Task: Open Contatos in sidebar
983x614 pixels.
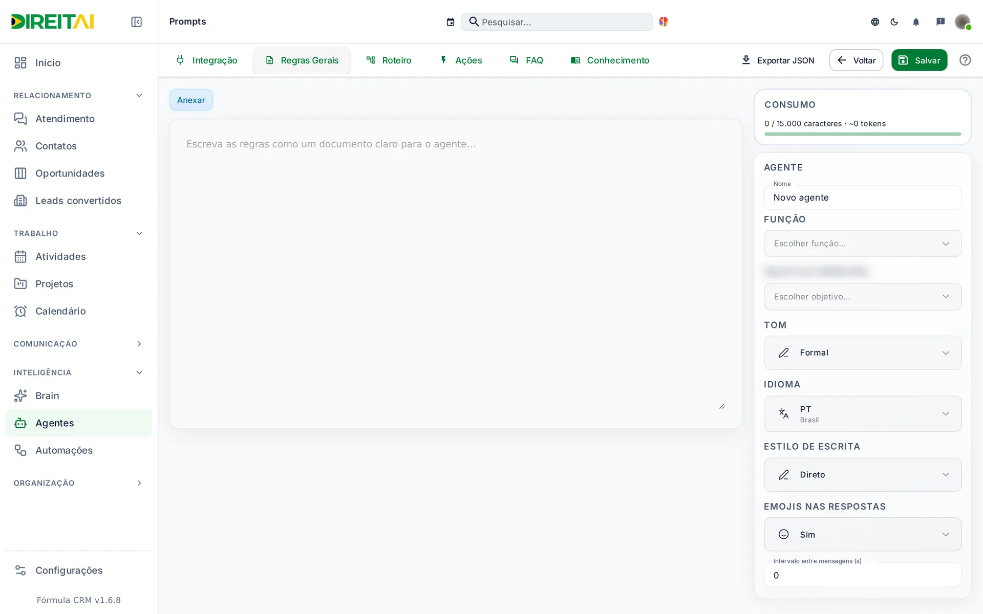Action: tap(78, 146)
